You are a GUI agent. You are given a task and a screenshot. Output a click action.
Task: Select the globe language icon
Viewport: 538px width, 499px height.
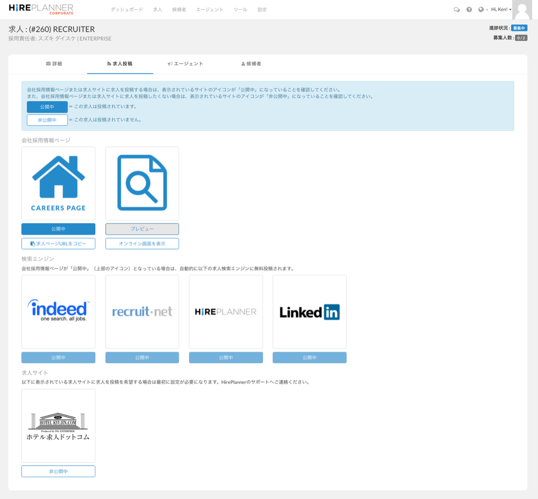pyautogui.click(x=481, y=9)
